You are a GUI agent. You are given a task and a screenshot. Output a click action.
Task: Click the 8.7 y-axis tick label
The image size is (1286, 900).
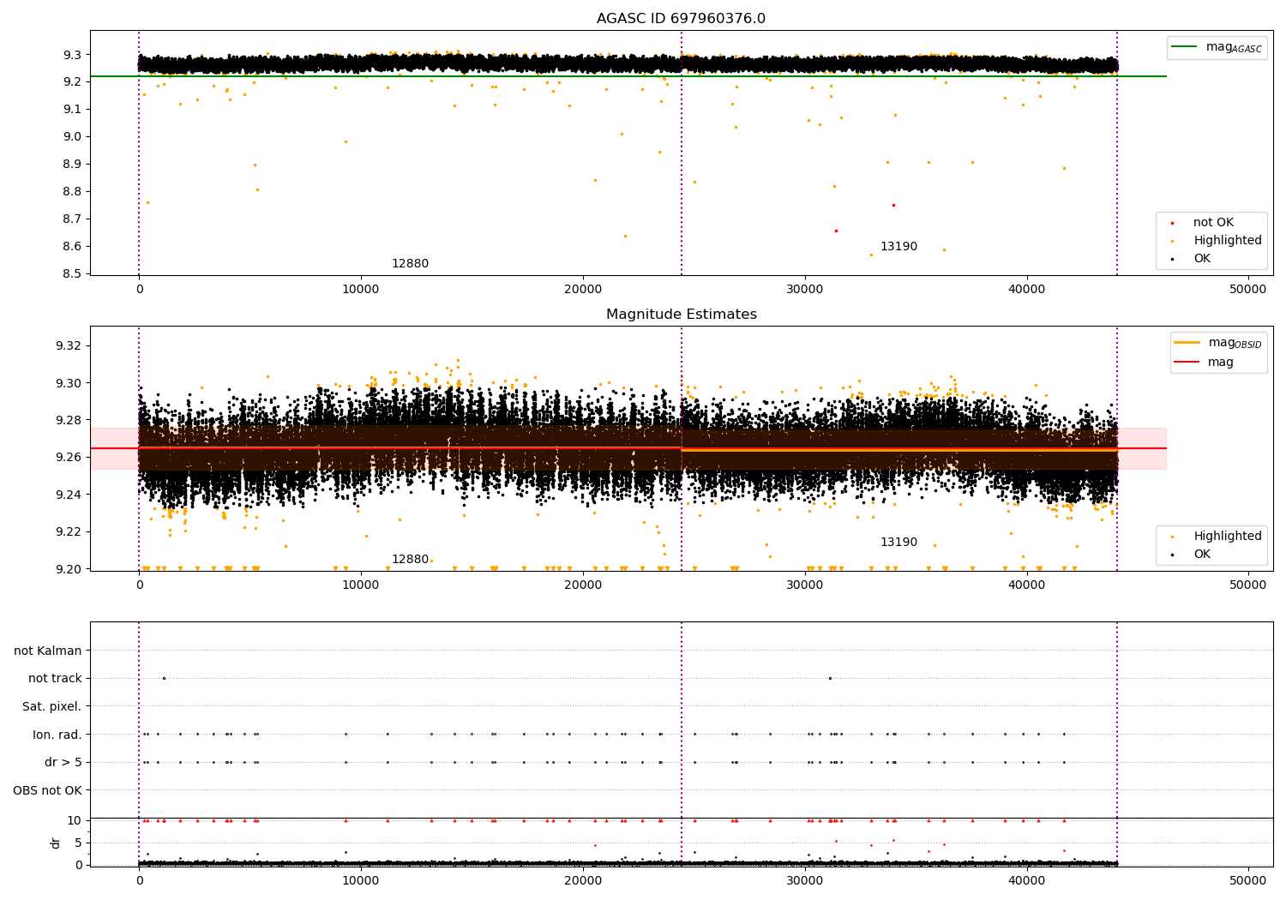click(x=72, y=219)
